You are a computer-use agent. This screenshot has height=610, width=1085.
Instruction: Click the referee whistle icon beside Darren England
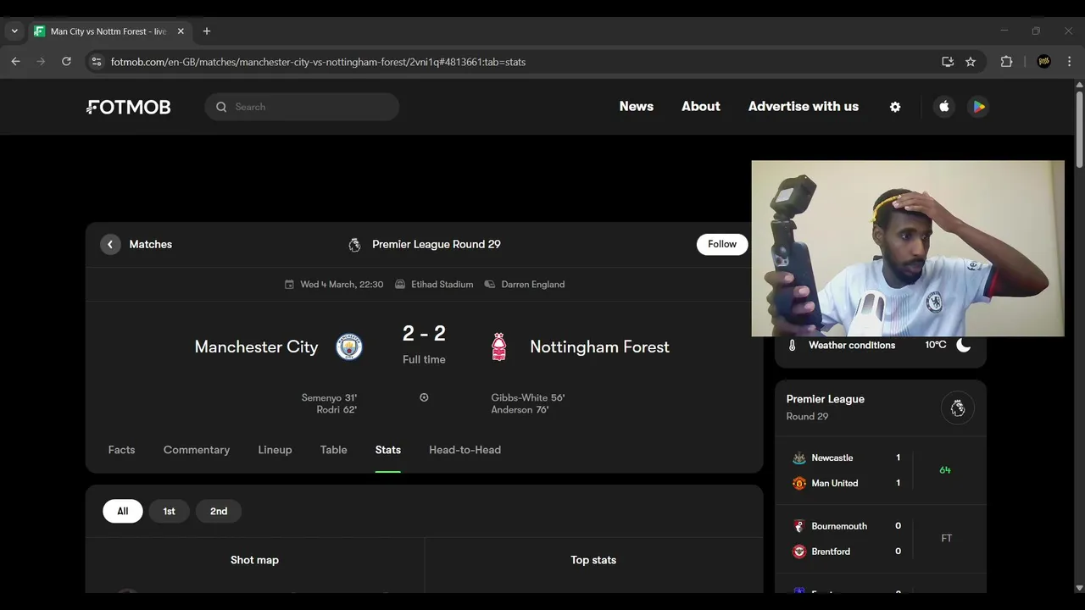point(490,285)
